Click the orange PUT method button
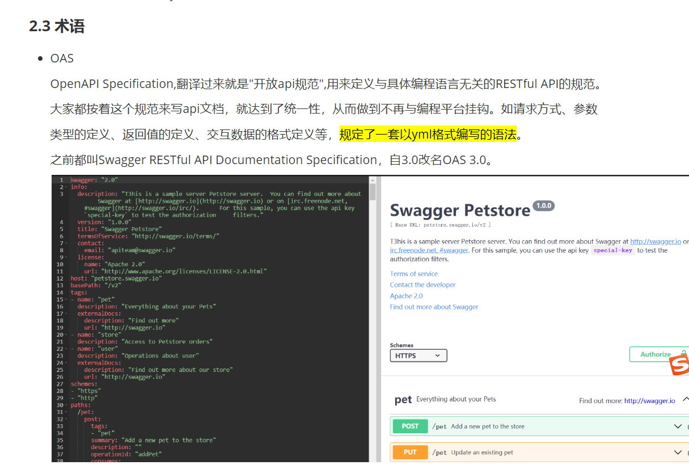 pos(410,453)
